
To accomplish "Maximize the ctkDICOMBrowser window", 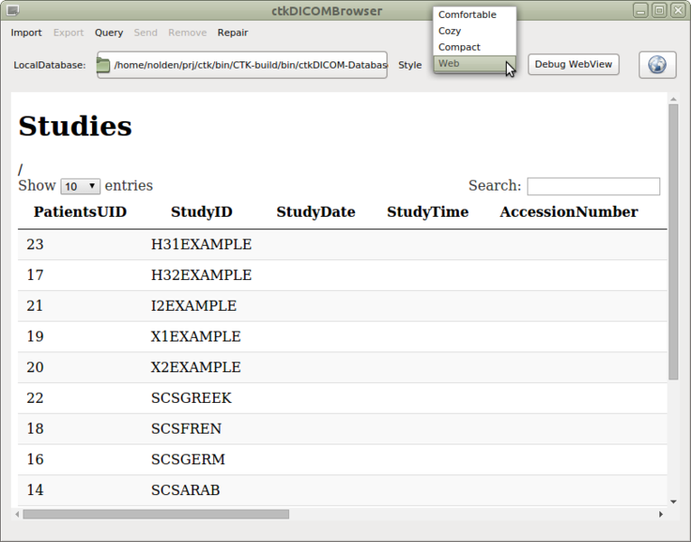I will click(x=658, y=11).
